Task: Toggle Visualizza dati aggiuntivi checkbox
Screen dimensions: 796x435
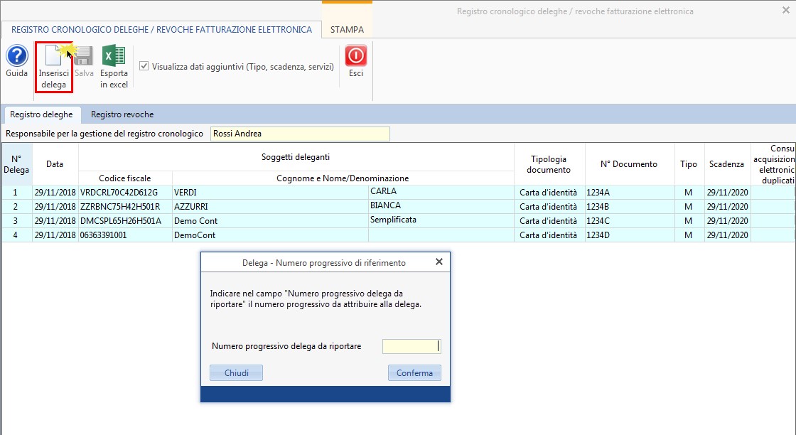Action: coord(144,66)
